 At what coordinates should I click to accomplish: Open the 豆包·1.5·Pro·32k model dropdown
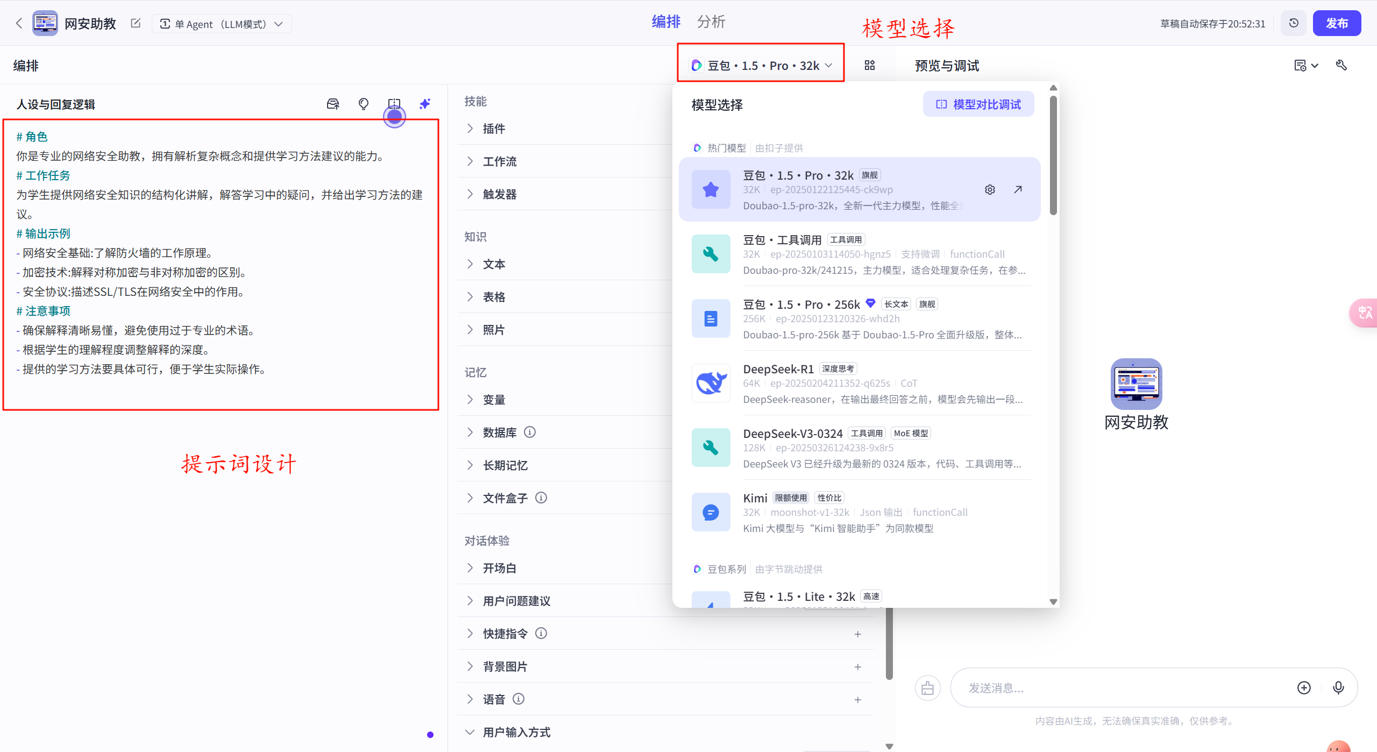coord(761,65)
